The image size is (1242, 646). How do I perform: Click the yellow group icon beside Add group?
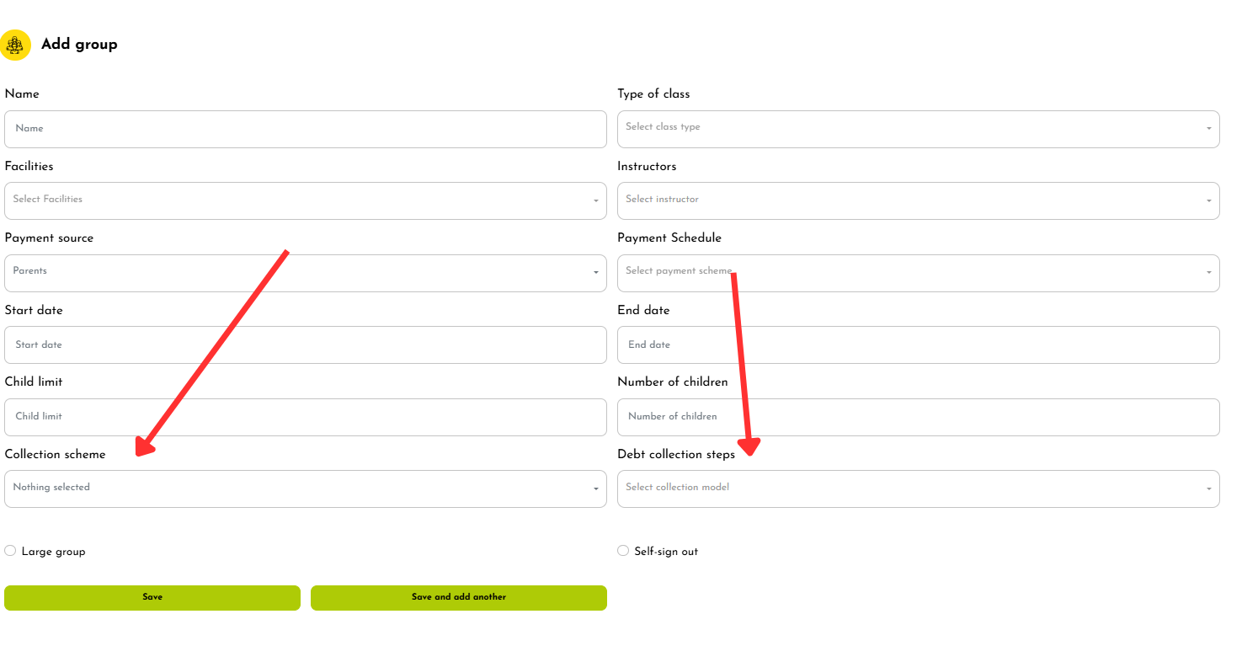[15, 45]
